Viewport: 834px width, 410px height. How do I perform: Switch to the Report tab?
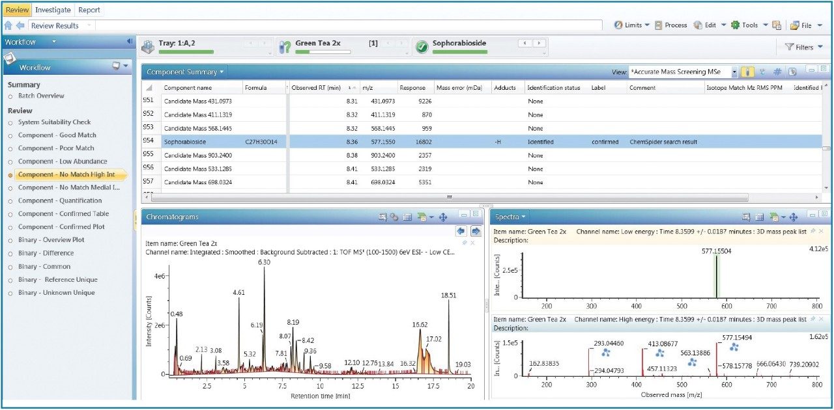click(x=88, y=10)
